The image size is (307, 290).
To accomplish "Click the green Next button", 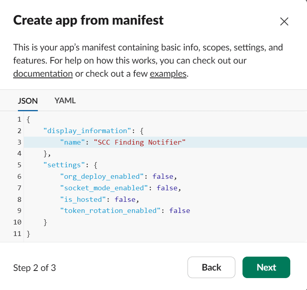I will coord(266,267).
